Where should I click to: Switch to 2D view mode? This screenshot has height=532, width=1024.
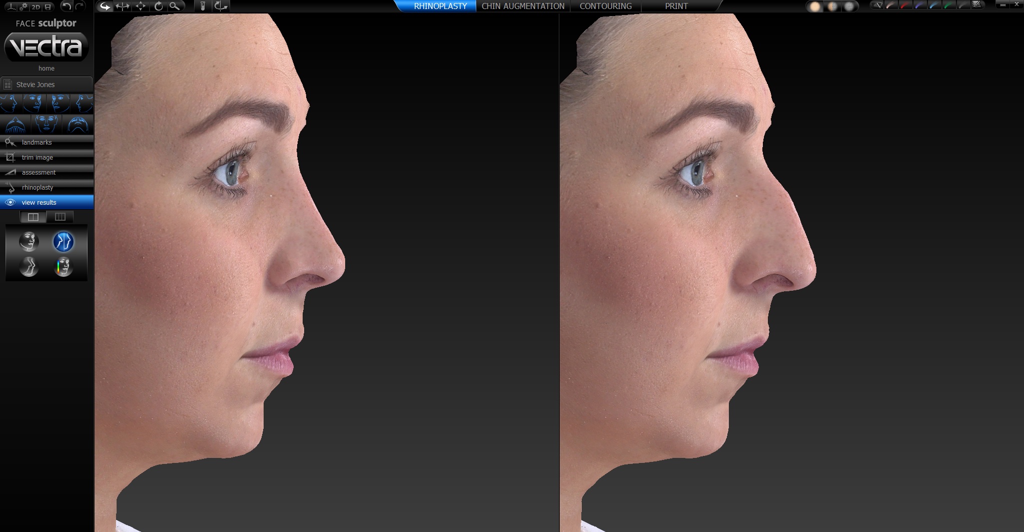36,7
